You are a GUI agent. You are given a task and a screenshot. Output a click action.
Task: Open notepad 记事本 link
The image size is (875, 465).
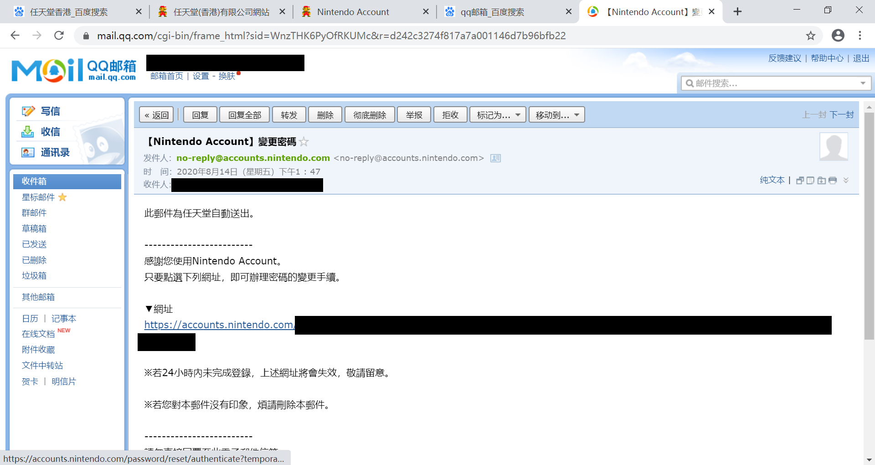[64, 319]
